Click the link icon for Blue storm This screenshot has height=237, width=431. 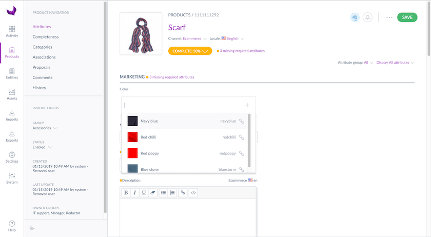pyautogui.click(x=241, y=169)
